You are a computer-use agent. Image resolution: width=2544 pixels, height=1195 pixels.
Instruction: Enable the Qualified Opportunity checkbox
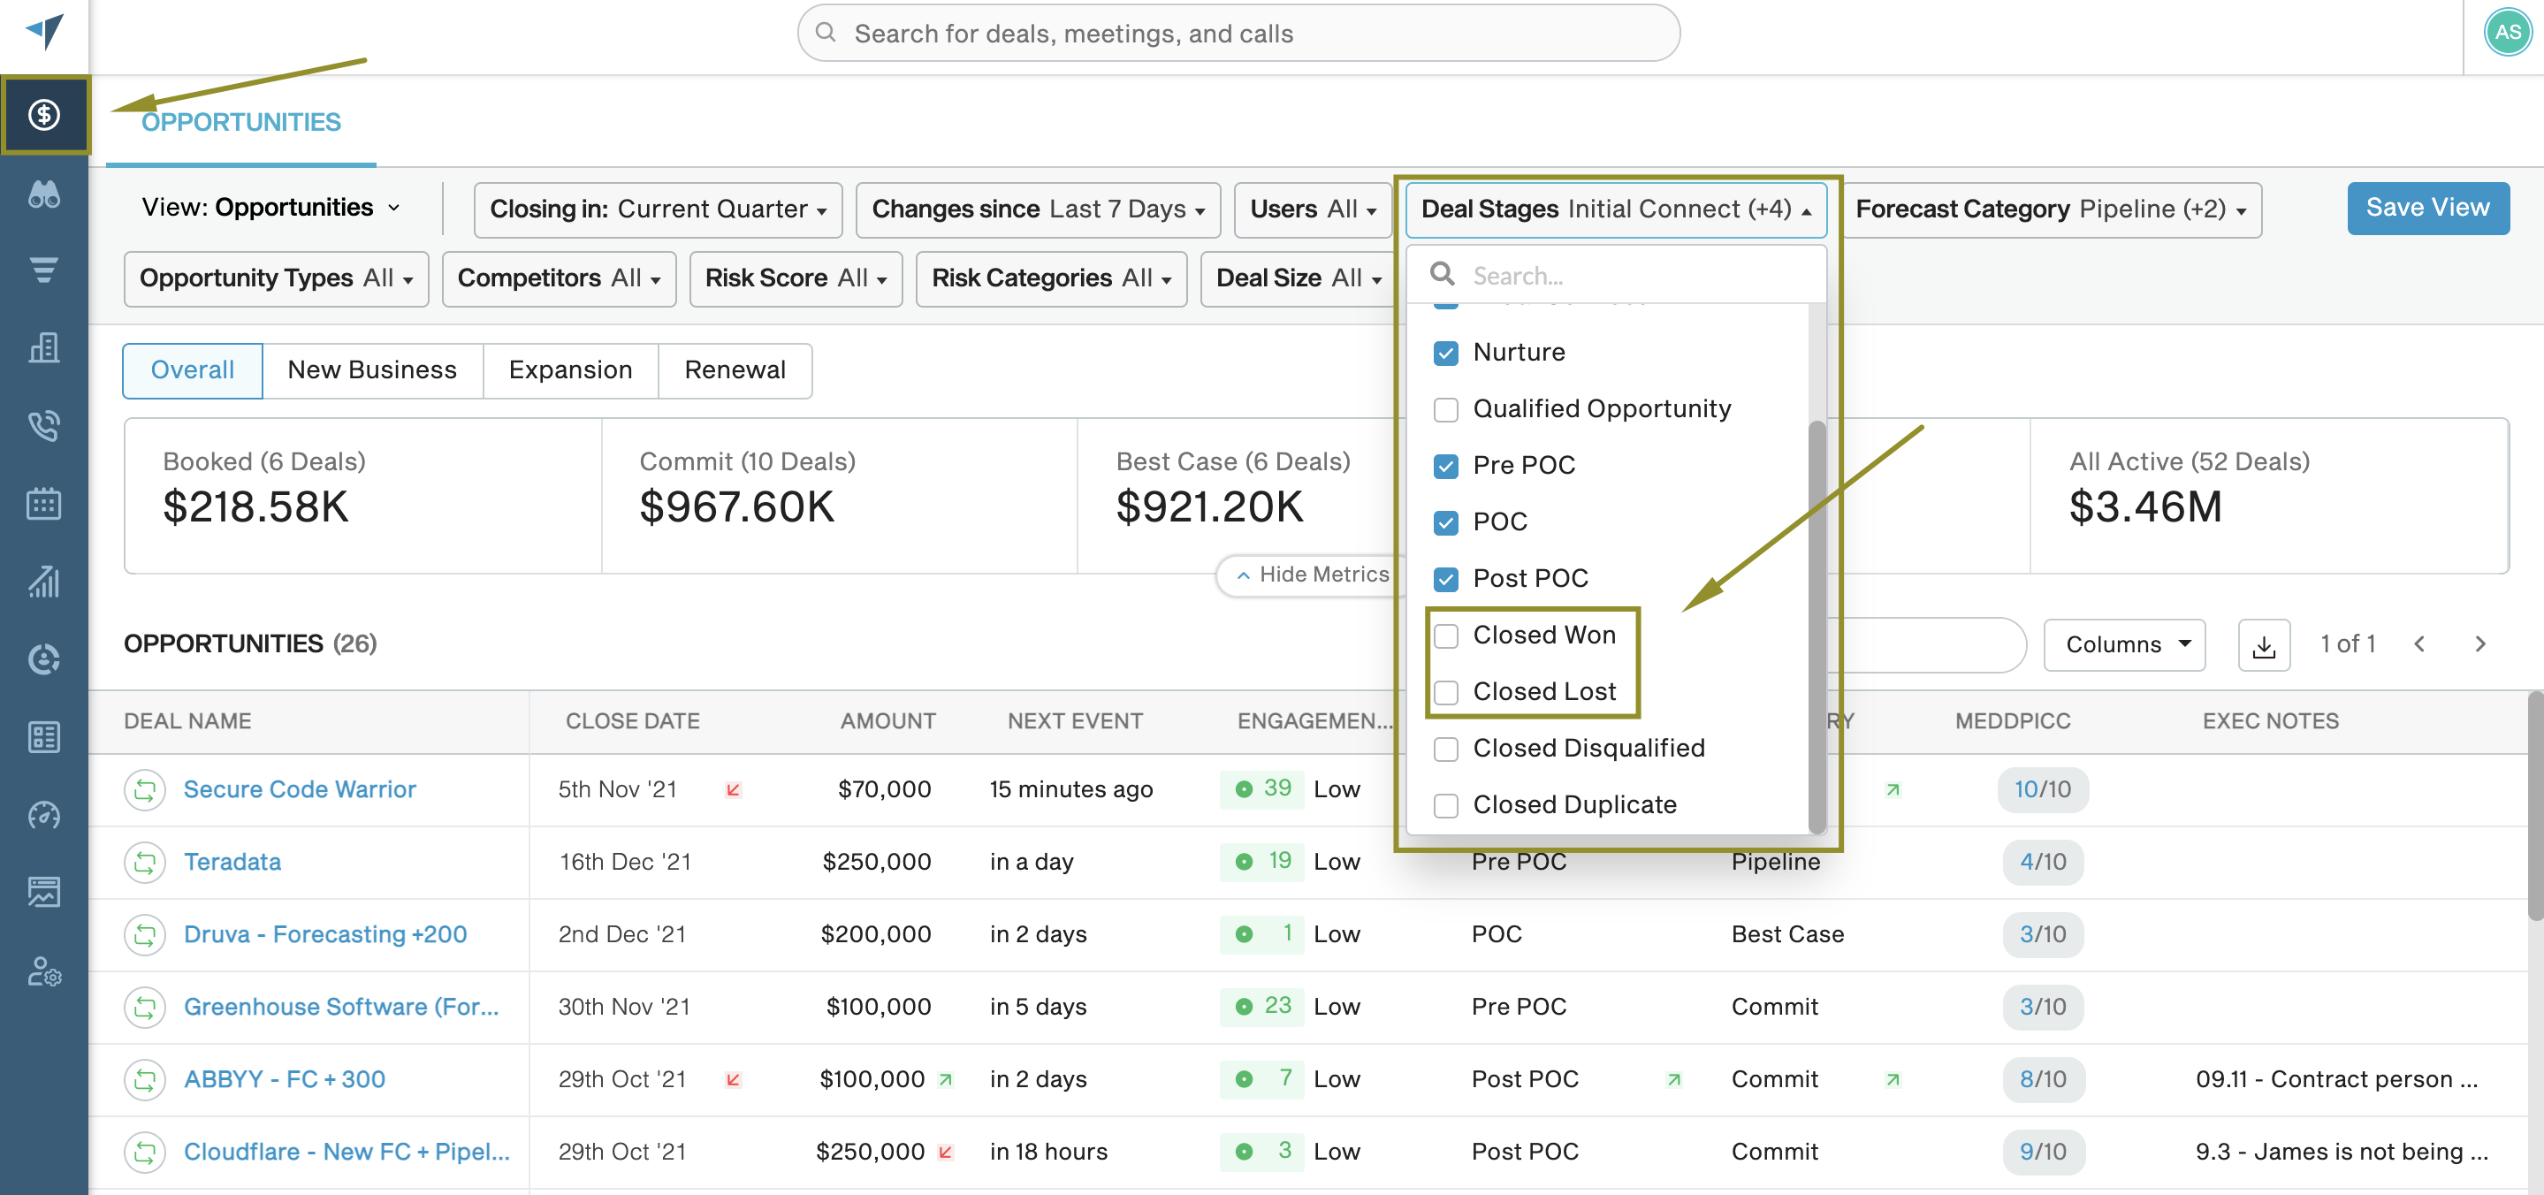1446,410
